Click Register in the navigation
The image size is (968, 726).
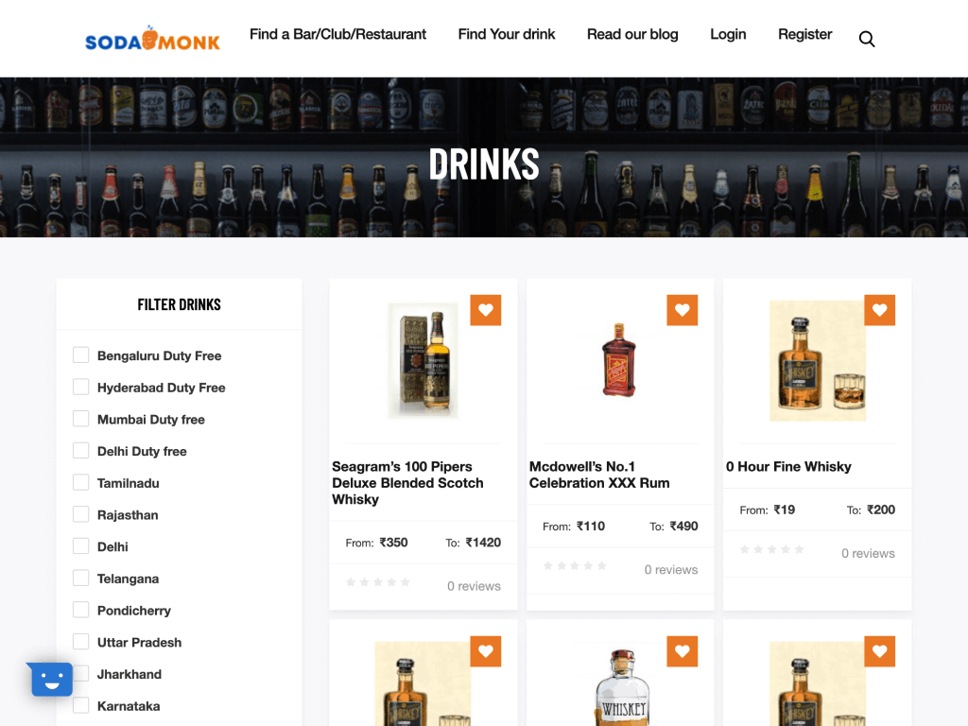(x=805, y=35)
